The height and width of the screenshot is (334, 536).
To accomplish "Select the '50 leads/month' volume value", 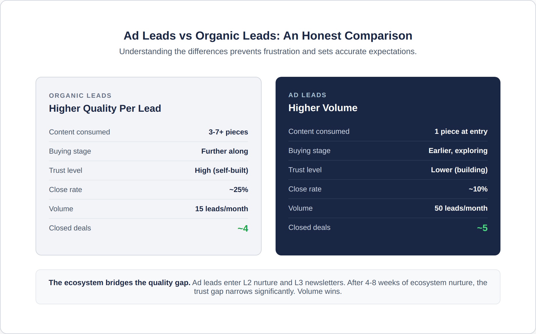I will [461, 208].
